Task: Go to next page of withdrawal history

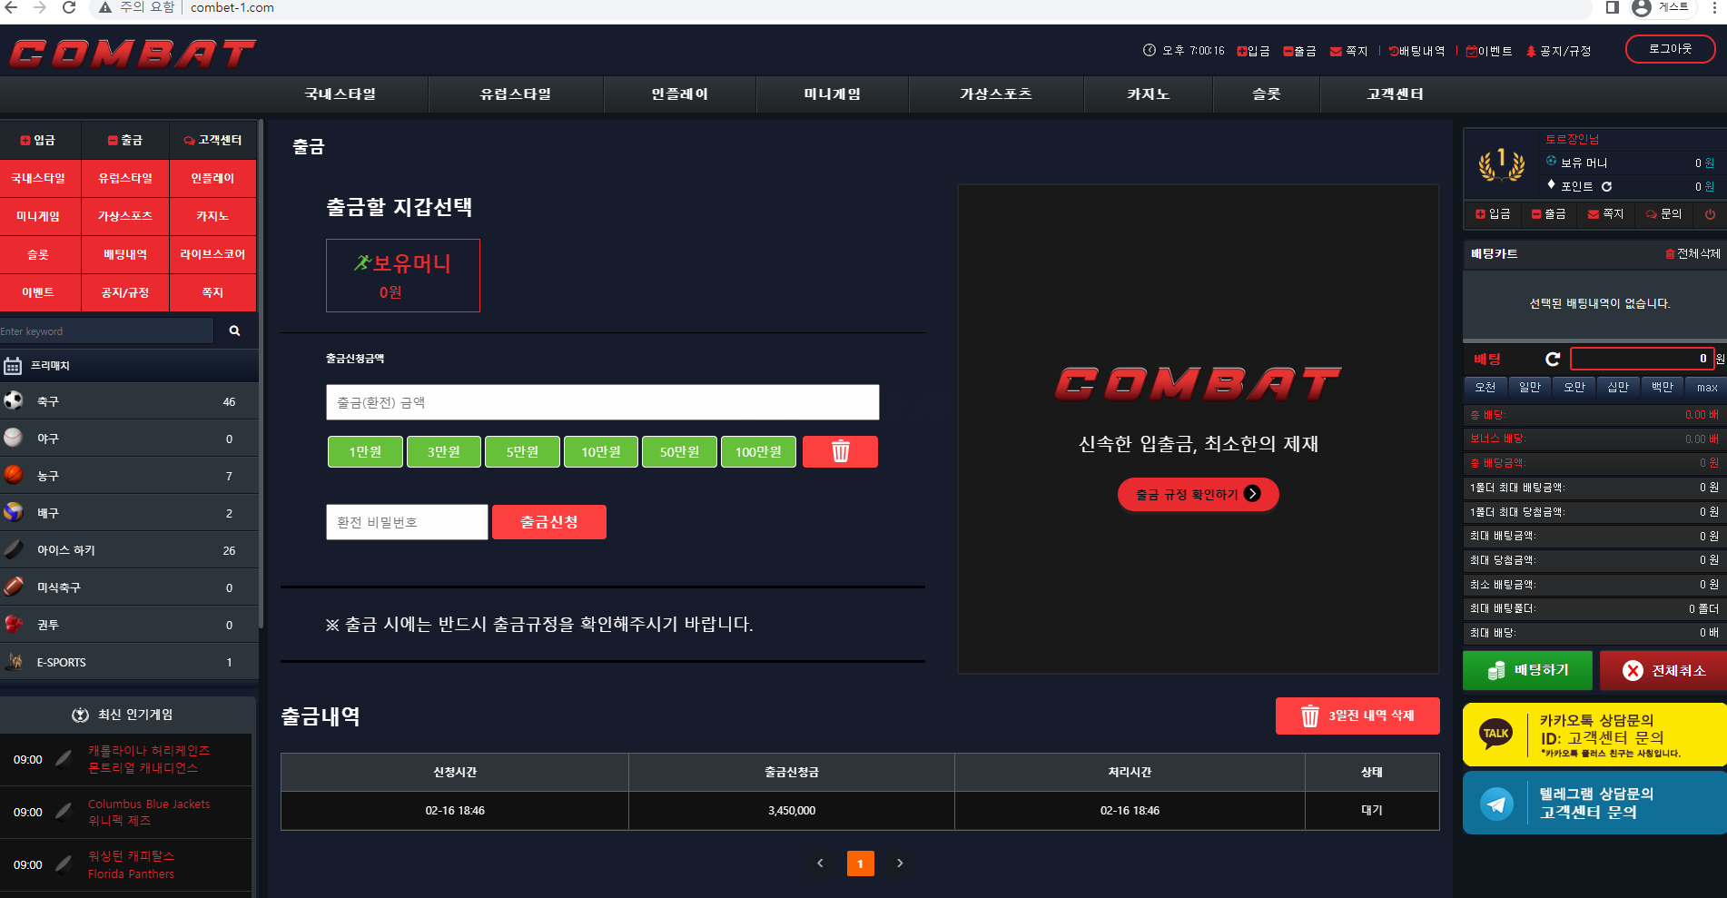Action: tap(900, 863)
